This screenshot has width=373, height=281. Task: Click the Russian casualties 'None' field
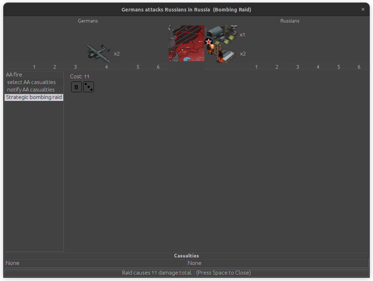(x=278, y=263)
